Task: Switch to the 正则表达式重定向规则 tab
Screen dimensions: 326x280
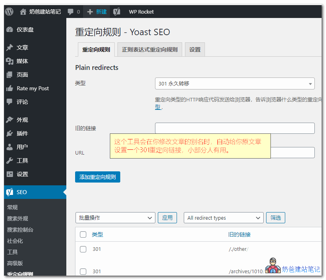Action: 149,50
